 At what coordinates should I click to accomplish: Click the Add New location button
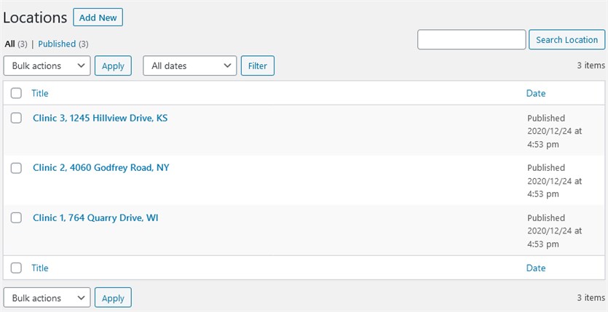point(98,17)
